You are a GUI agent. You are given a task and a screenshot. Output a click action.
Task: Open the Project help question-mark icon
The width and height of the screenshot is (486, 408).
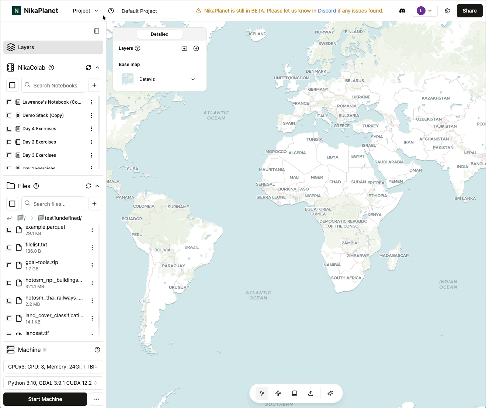(x=111, y=11)
